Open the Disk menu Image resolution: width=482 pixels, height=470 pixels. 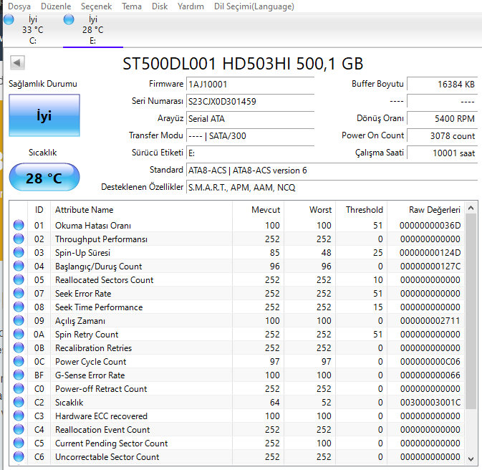coord(160,6)
